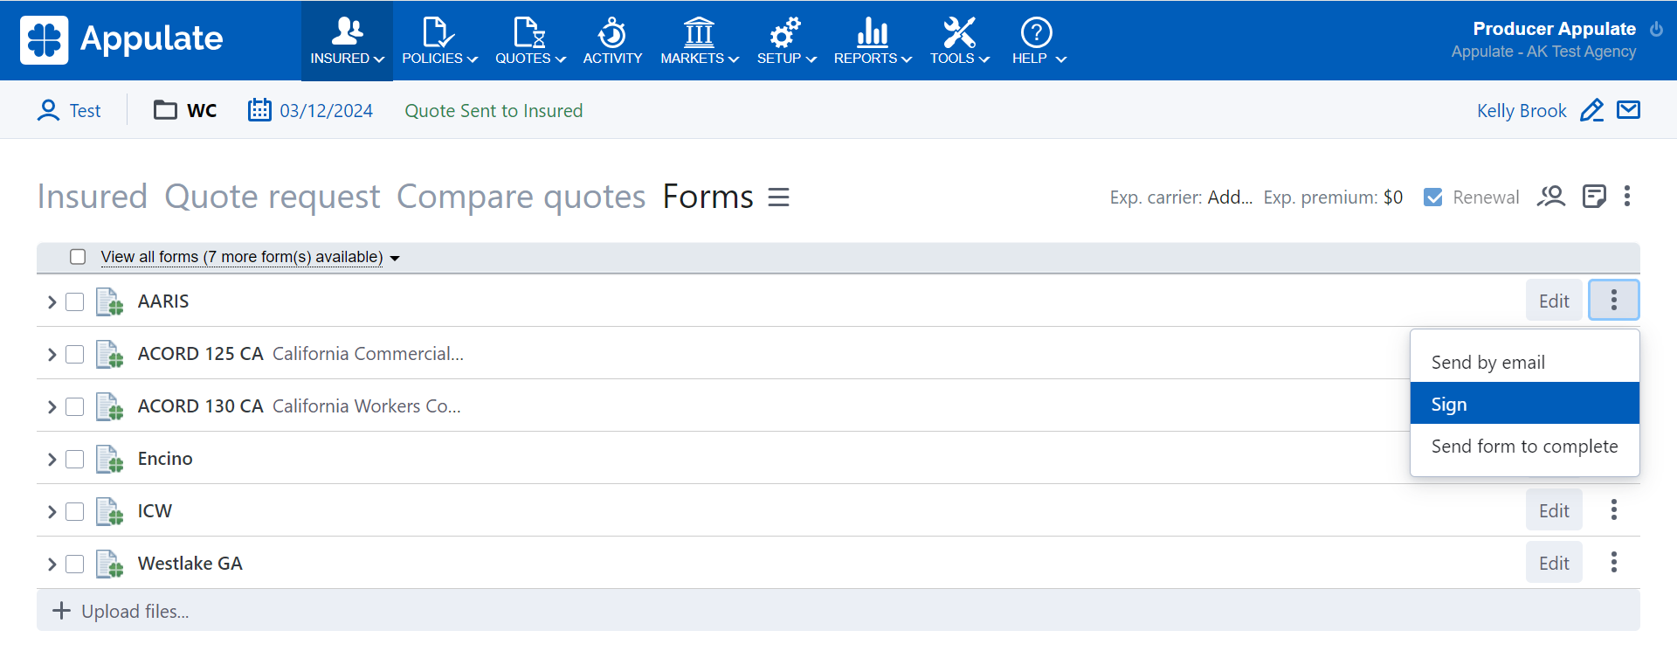Screen dimensions: 1677x665
Task: Click the user search icon near Renewal
Action: pyautogui.click(x=1550, y=197)
